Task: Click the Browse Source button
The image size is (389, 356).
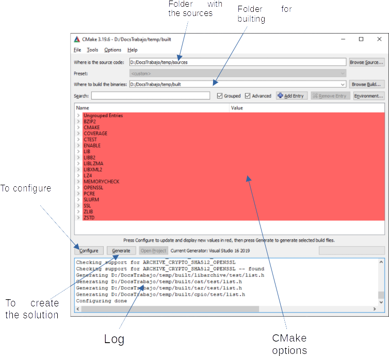Action: (366, 62)
